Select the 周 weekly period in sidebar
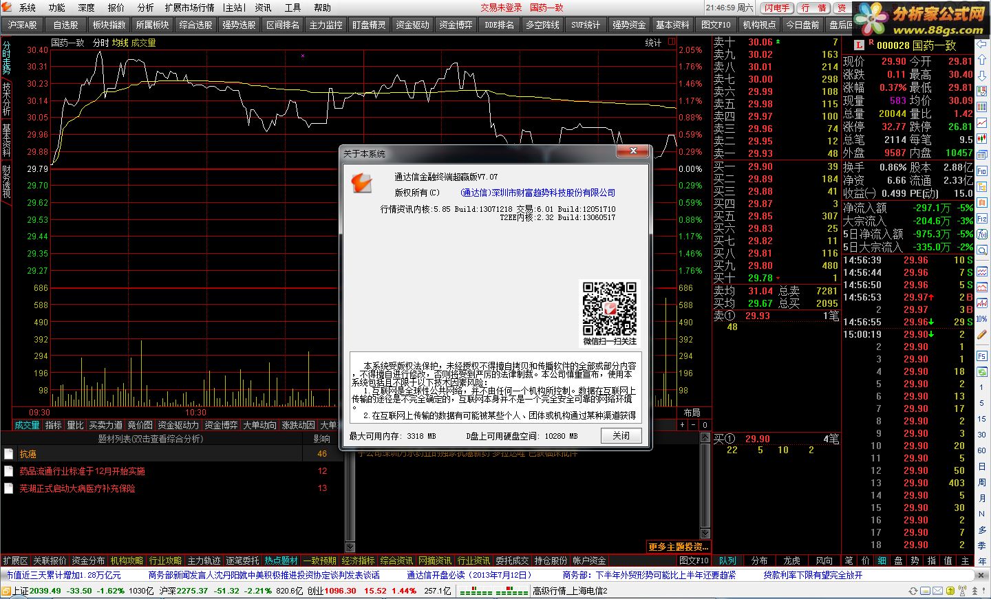Screen dimensions: 991x599 coord(982,482)
